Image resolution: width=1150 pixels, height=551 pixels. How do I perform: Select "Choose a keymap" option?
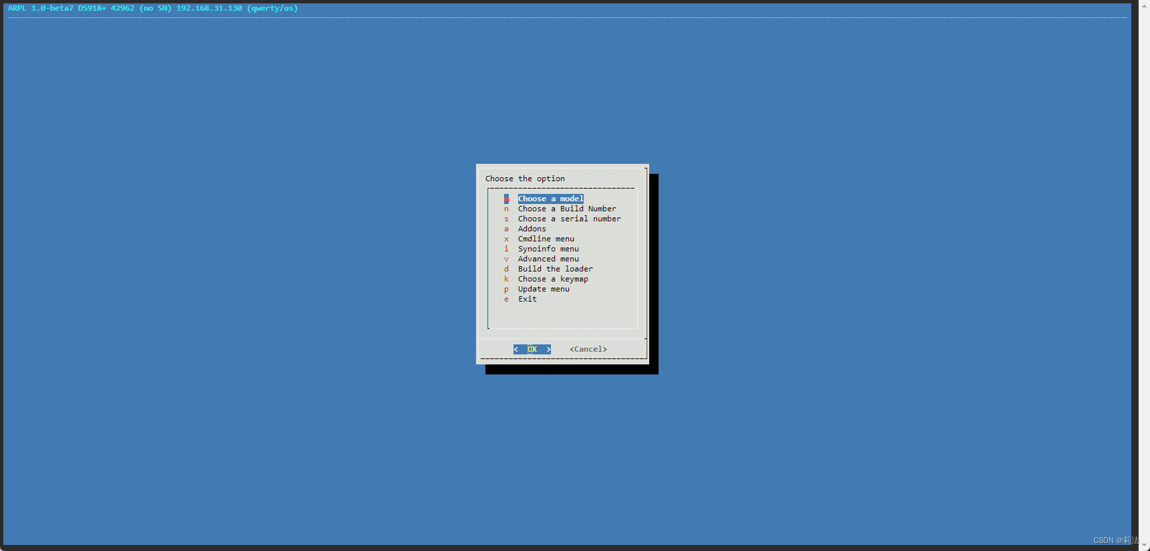pyautogui.click(x=553, y=279)
